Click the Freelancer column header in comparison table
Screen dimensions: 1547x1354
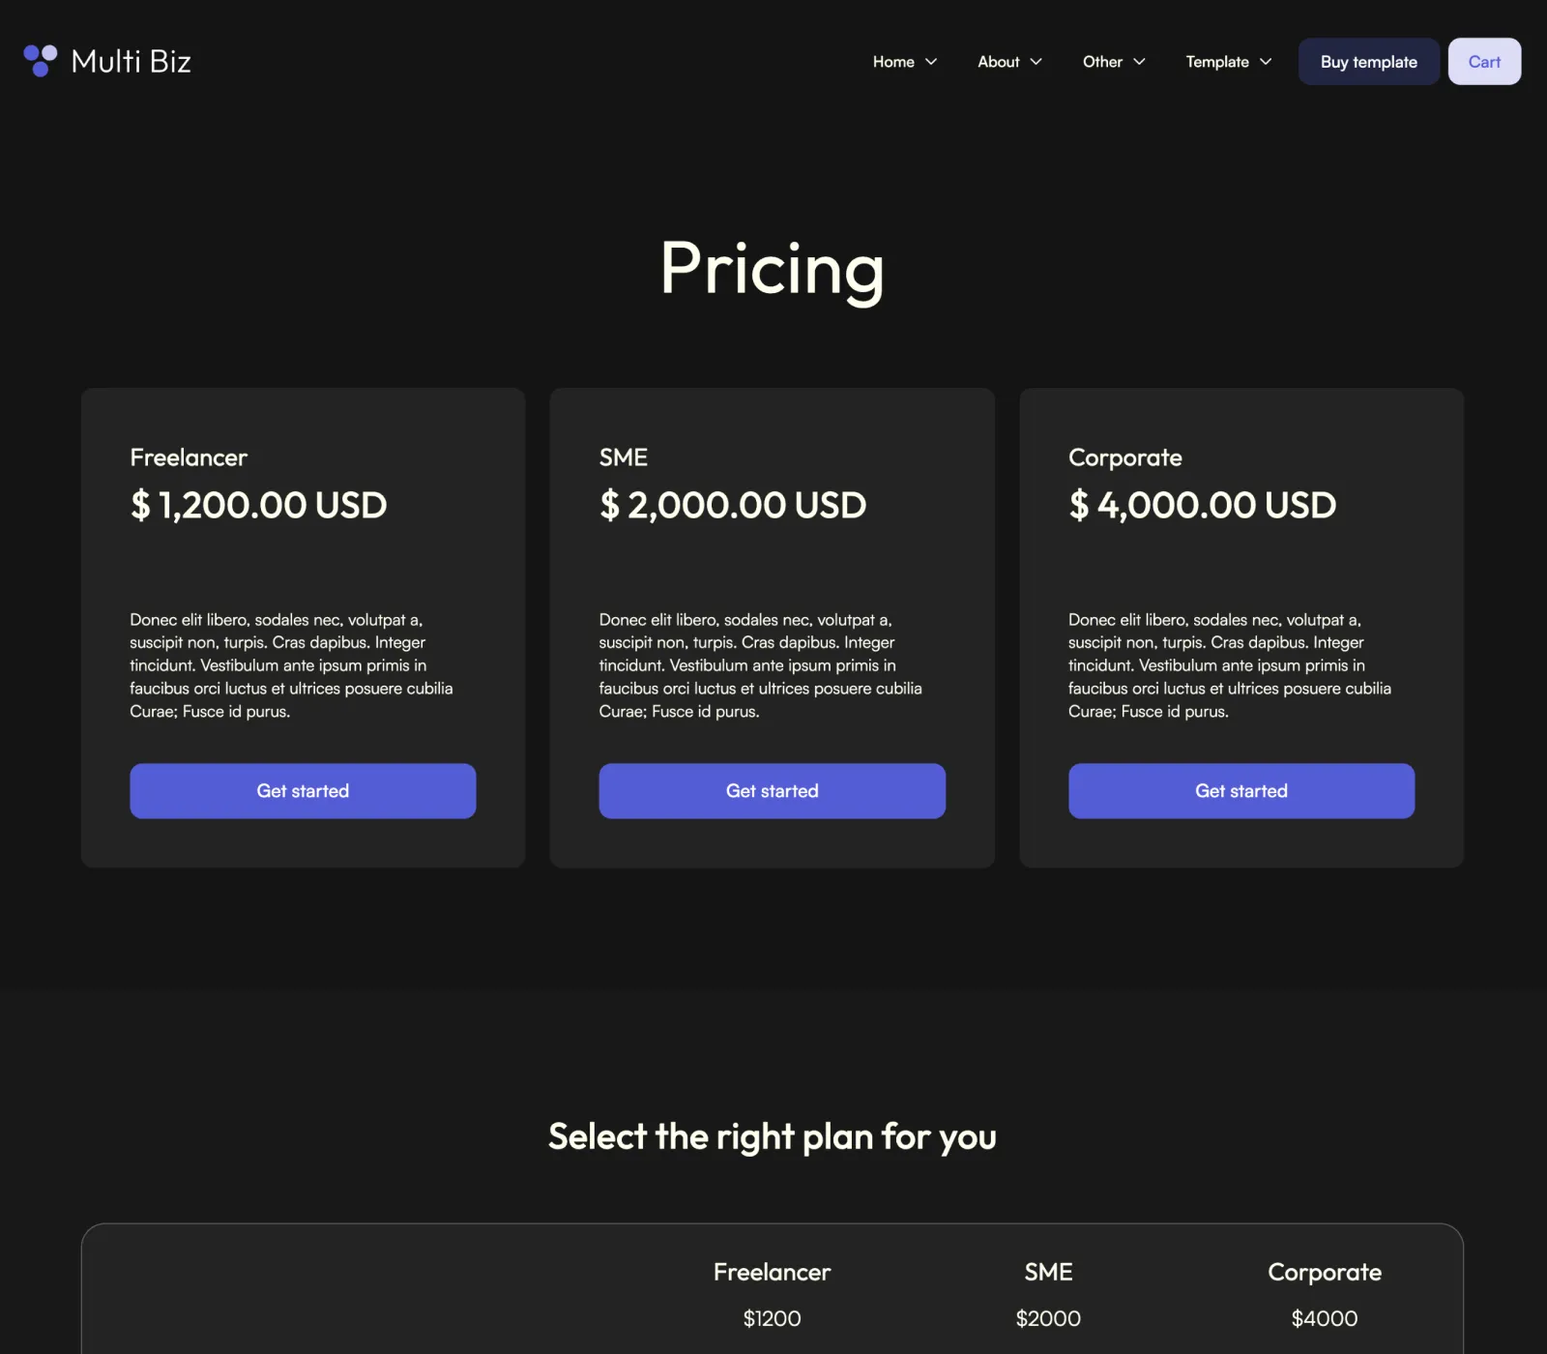coord(772,1272)
